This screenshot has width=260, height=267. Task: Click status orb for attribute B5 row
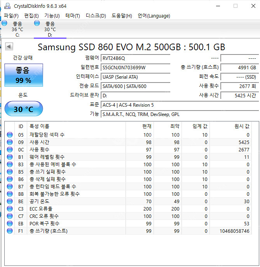pos(10,172)
